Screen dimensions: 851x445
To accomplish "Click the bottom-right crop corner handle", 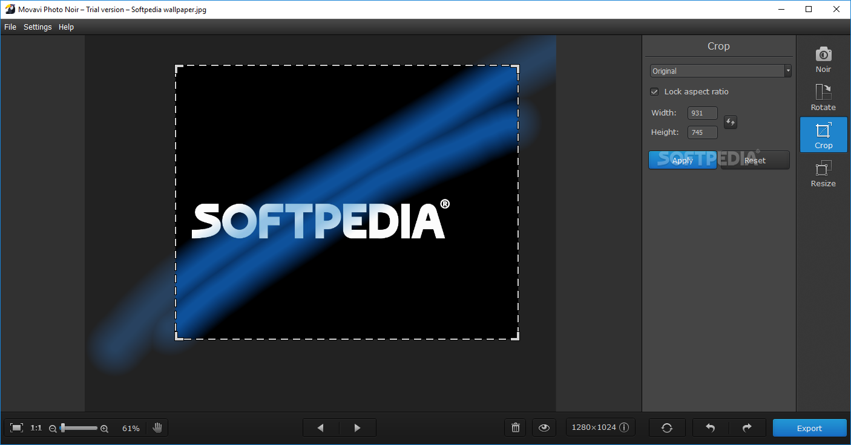I will pos(515,336).
